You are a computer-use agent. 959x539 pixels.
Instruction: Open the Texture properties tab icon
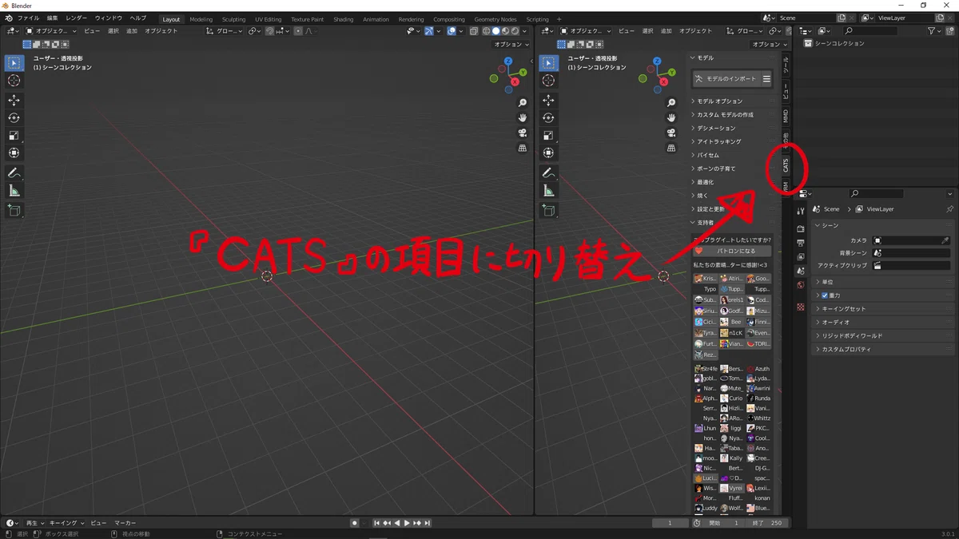[x=801, y=307]
